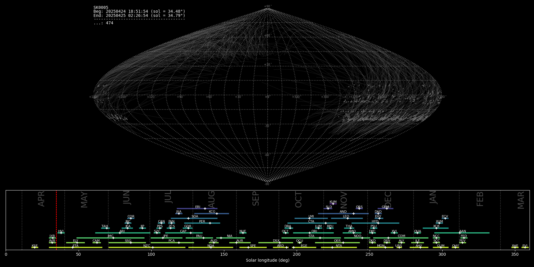
Task: Click the +90° pole label on sky map
Action: point(268,7)
